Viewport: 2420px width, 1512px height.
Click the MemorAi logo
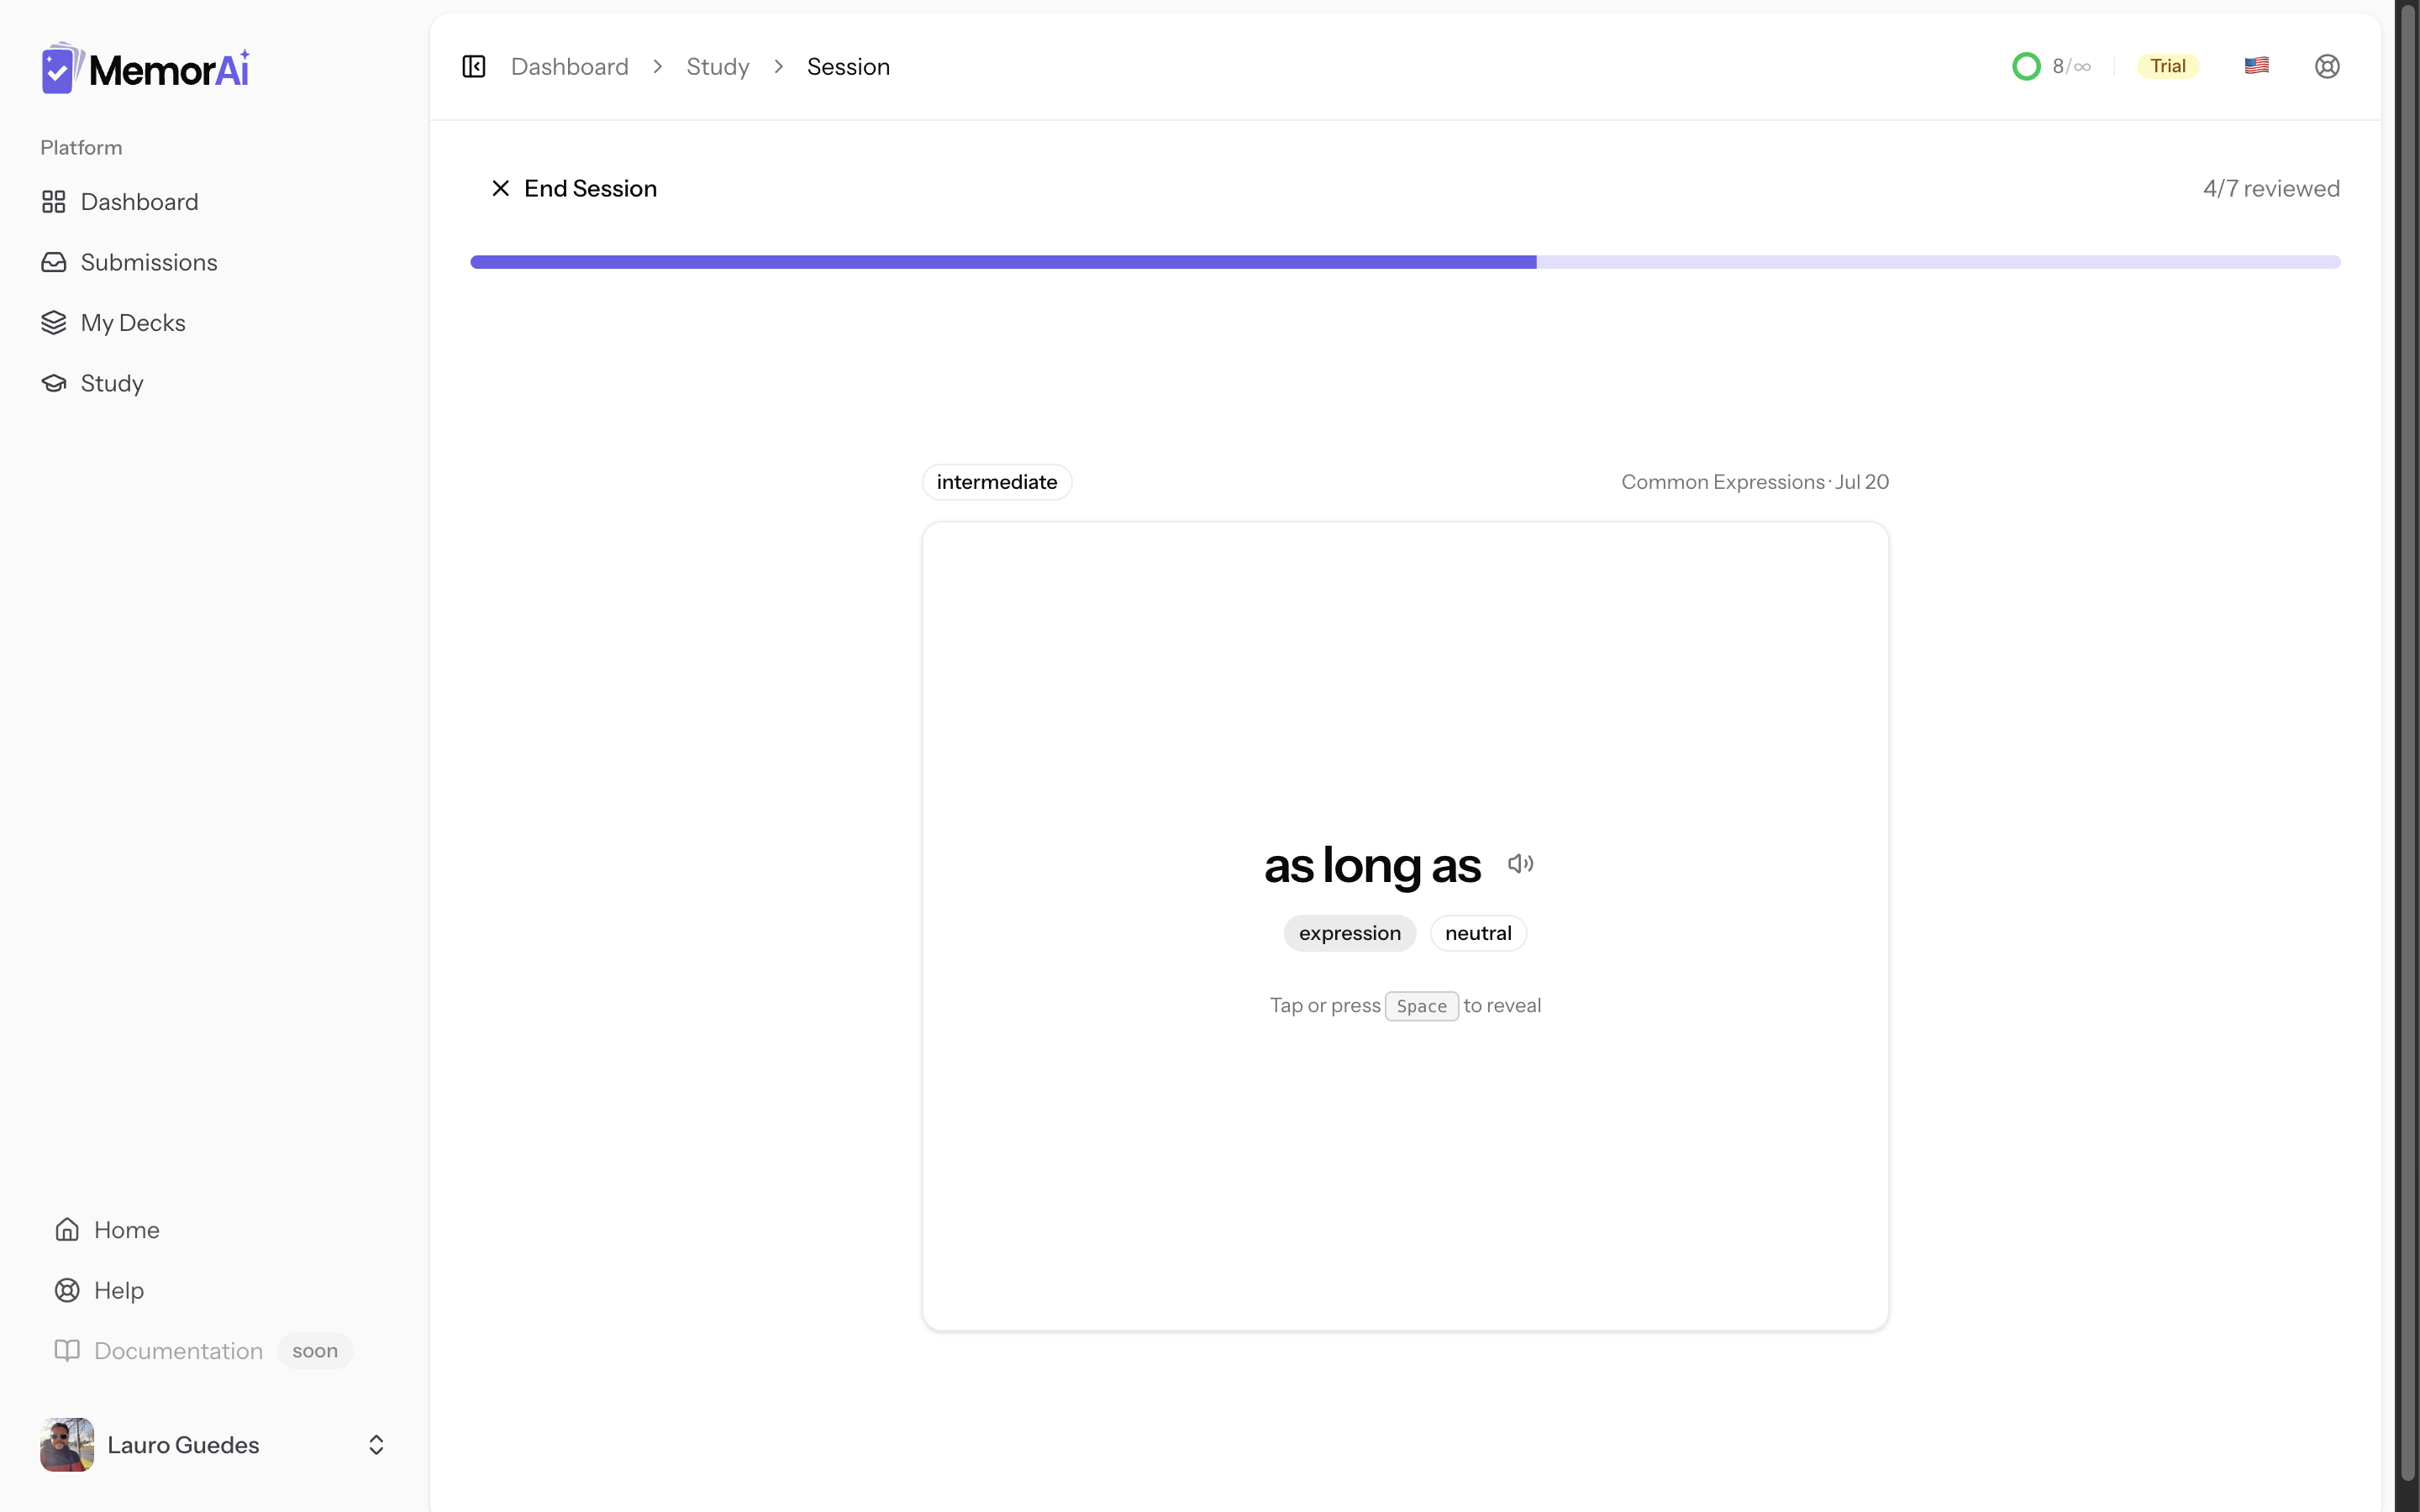click(145, 68)
